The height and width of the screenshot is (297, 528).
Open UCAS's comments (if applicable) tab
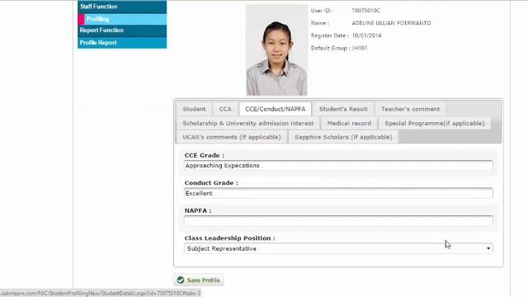[232, 137]
